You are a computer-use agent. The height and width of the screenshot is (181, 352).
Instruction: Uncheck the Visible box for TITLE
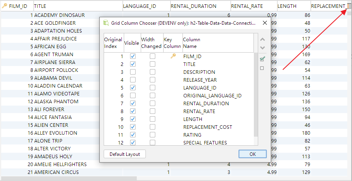[133, 64]
